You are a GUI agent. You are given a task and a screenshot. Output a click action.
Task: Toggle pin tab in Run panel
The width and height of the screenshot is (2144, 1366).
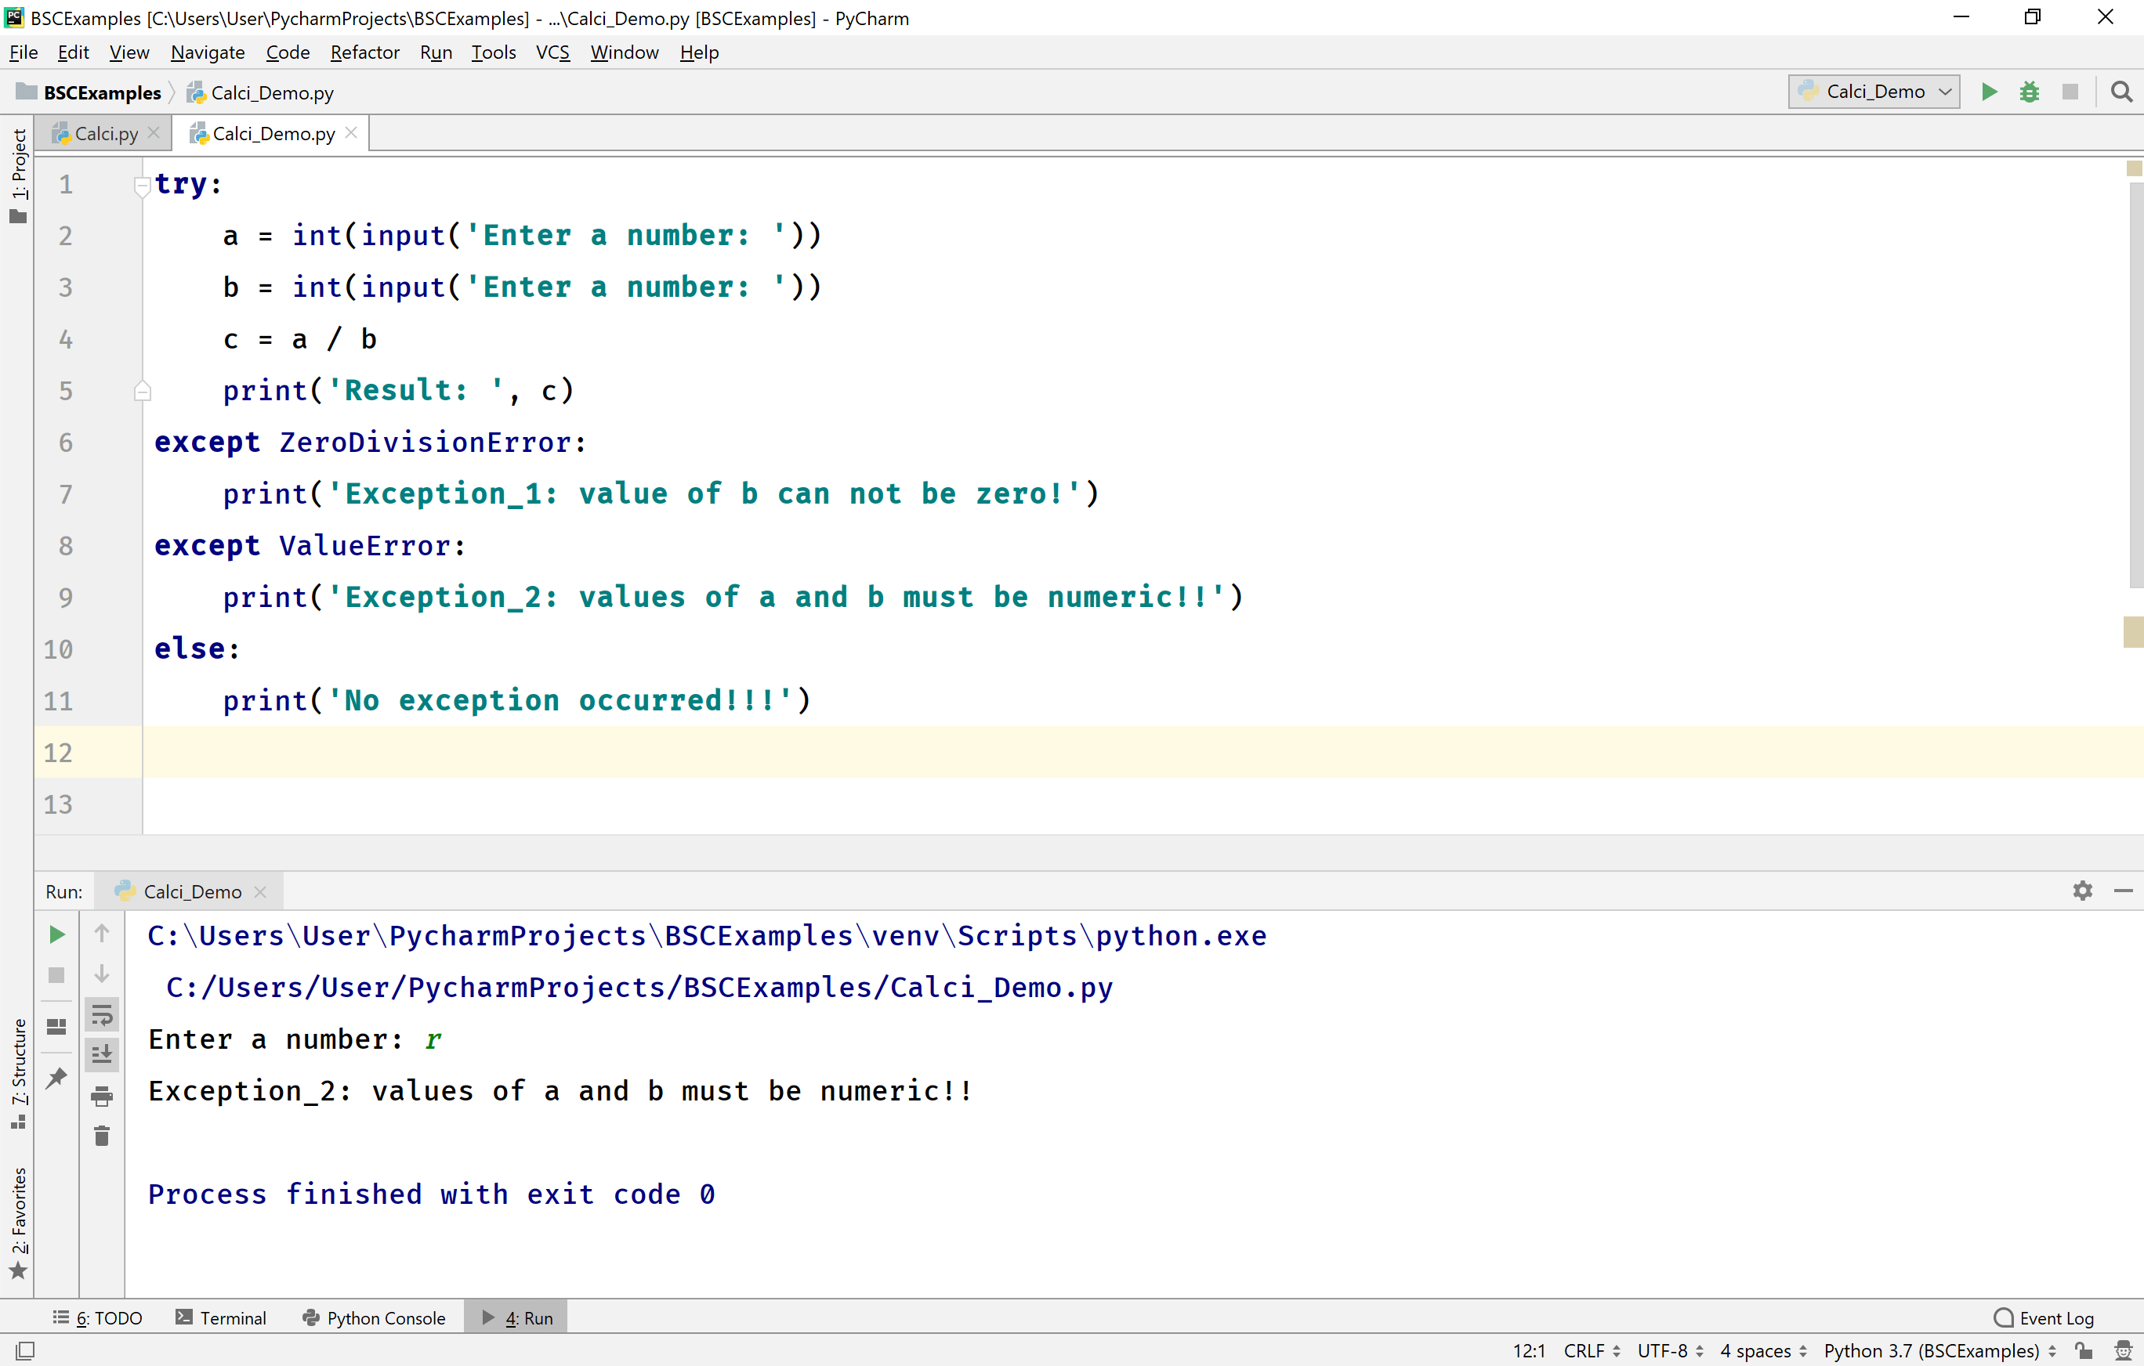point(56,1078)
